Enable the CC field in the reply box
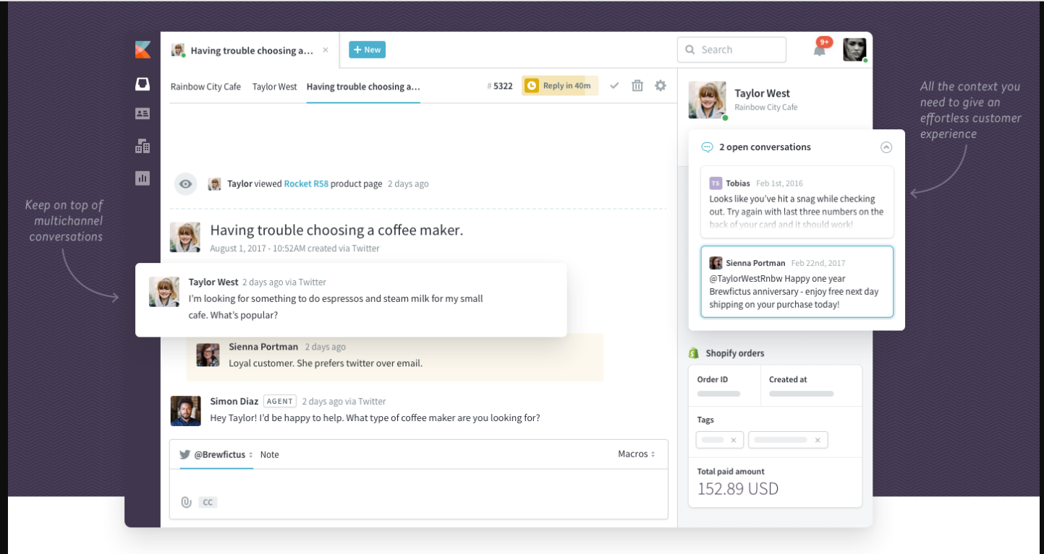This screenshot has height=554, width=1044. 209,502
